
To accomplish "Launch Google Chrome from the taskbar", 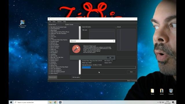I will 55,102.
